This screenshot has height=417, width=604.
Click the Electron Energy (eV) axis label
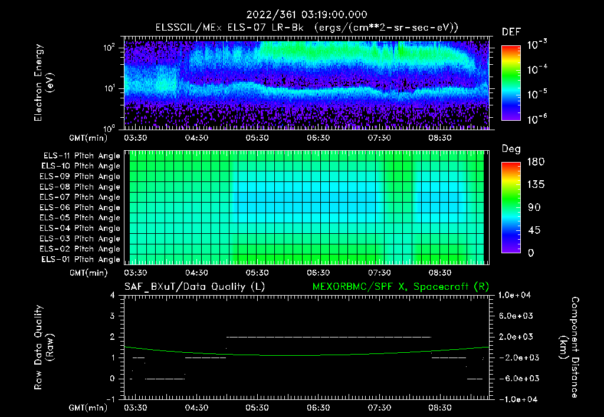point(44,82)
